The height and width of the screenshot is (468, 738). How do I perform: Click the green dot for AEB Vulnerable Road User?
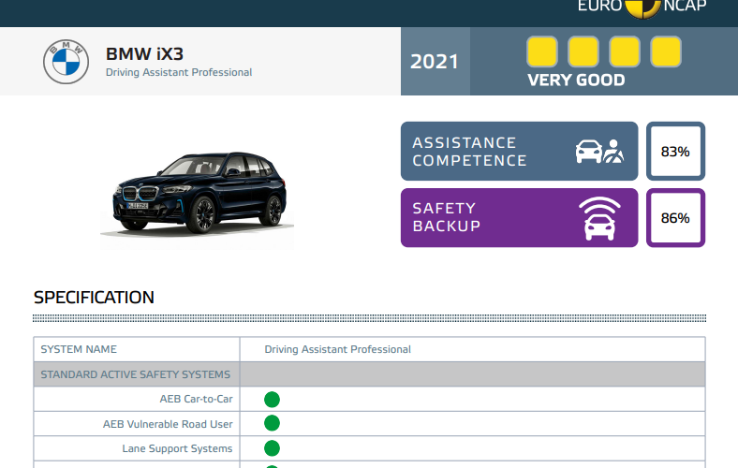[272, 423]
